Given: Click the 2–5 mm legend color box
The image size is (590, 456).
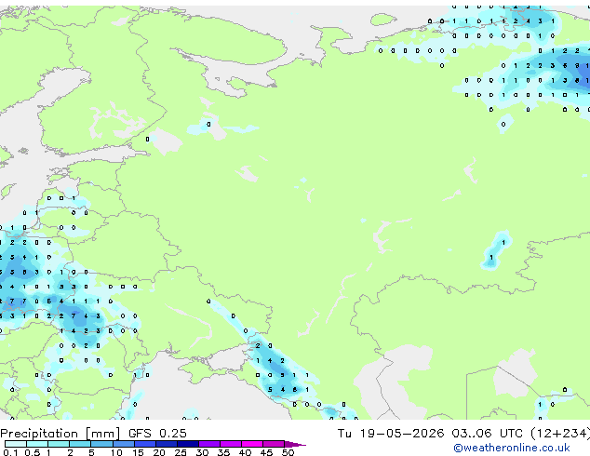Looking at the screenshot, I should click(80, 444).
